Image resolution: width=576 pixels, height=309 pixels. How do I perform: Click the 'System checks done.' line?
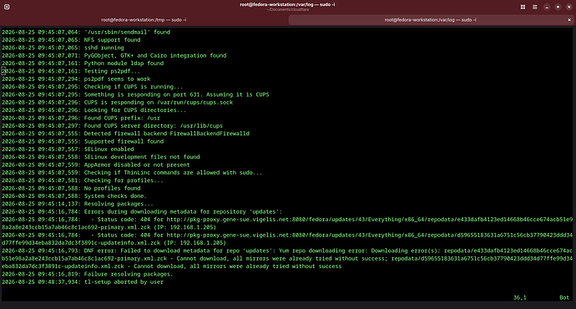coord(74,195)
